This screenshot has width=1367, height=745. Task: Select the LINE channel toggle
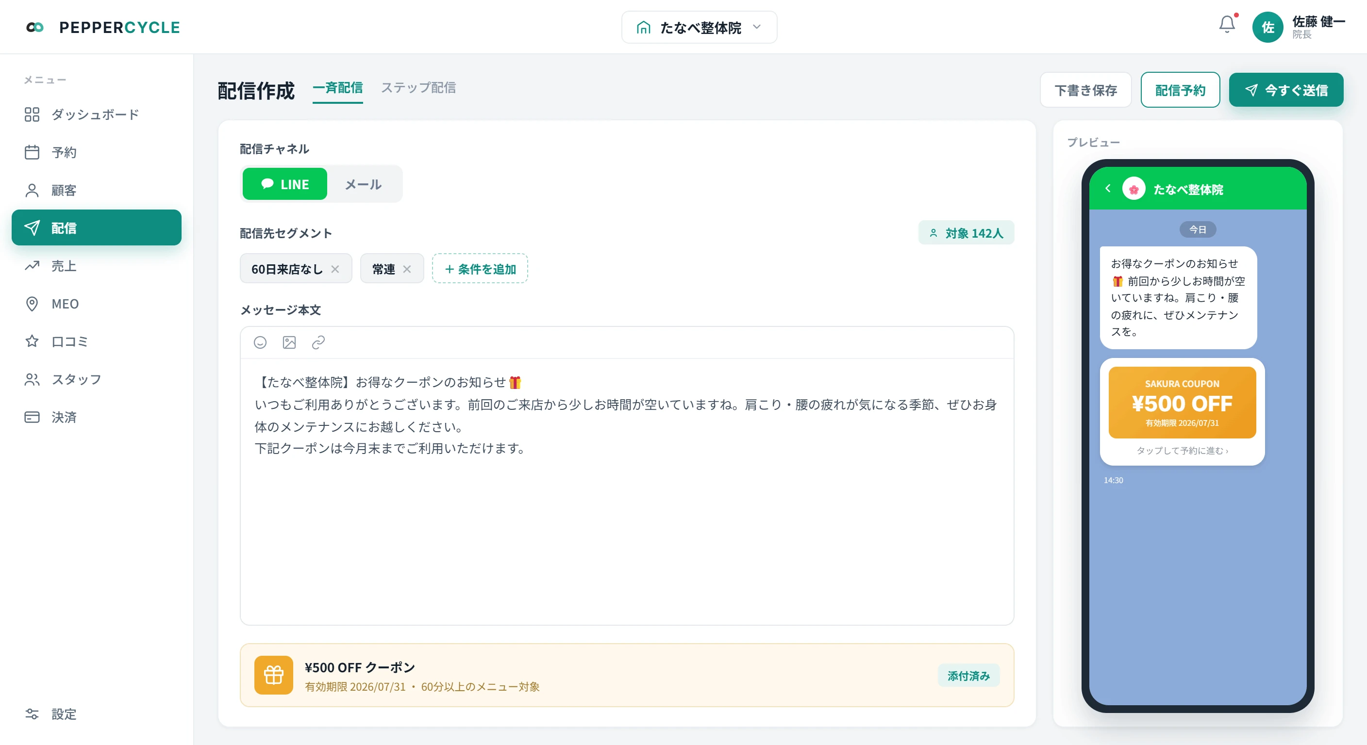click(x=284, y=184)
